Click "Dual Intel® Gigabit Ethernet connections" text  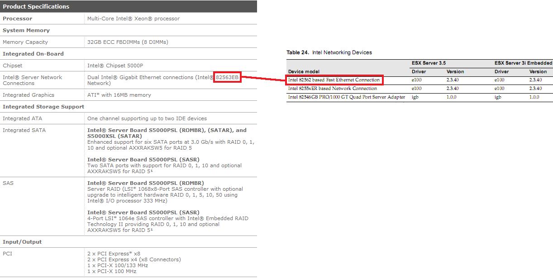(141, 77)
